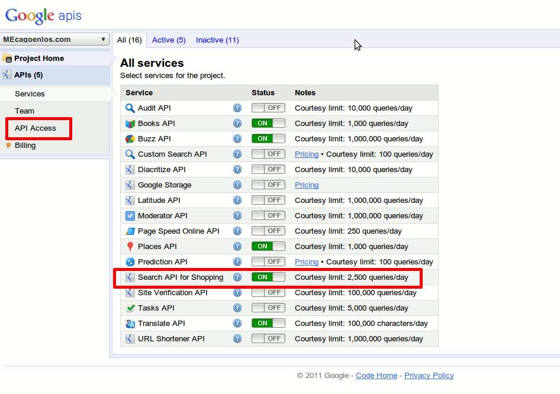The height and width of the screenshot is (394, 560).
Task: Go to API Access in sidebar
Action: point(36,128)
